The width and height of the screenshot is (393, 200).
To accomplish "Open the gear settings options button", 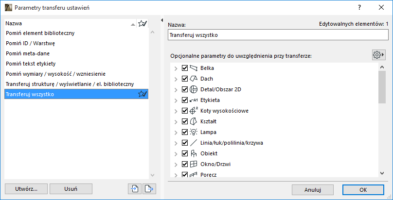I will tap(378, 55).
